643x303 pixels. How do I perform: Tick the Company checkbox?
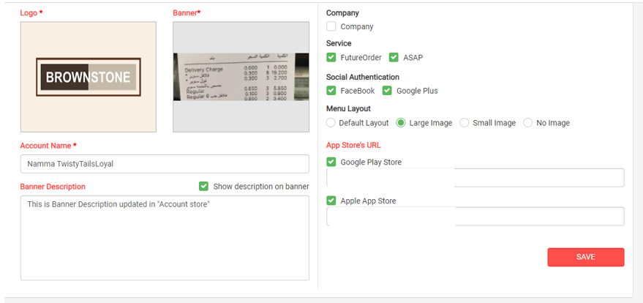pyautogui.click(x=331, y=26)
